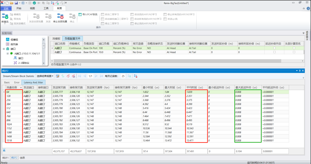Image resolution: width=311 pixels, height=164 pixels.
Task: Click the 流量名称 column sort arrow
Action: 21,87
